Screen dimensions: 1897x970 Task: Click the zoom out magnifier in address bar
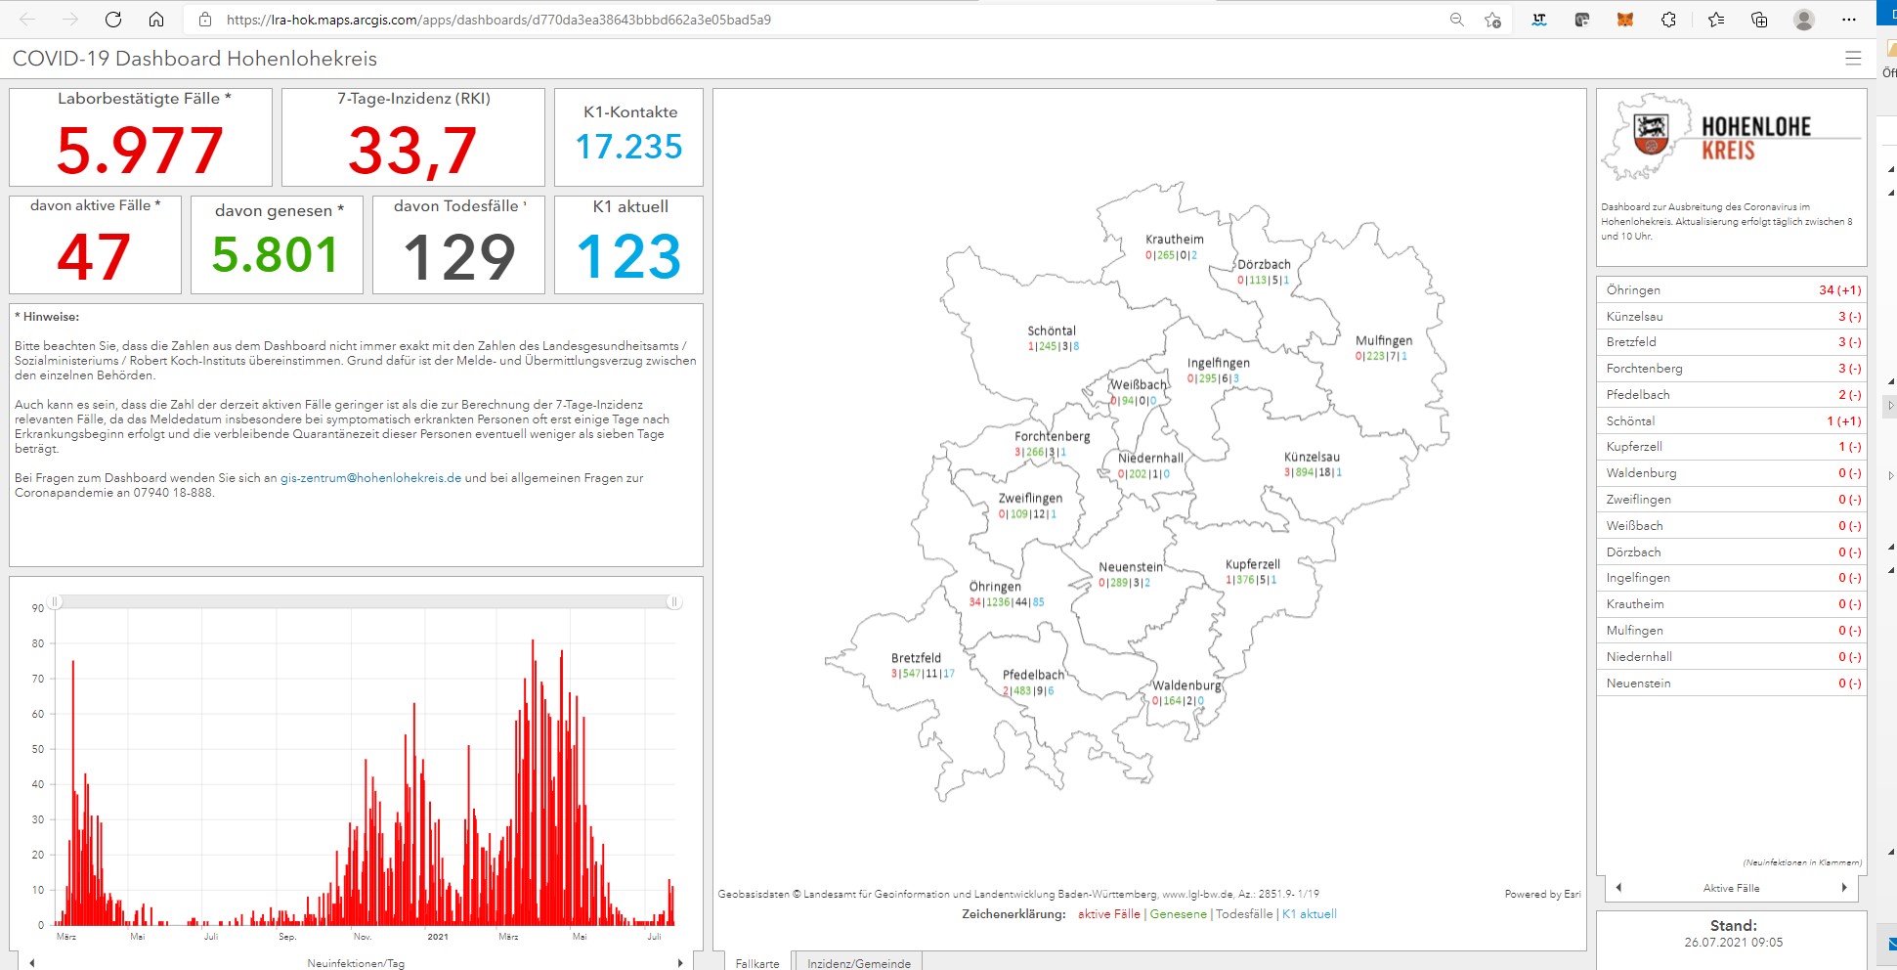pyautogui.click(x=1456, y=20)
